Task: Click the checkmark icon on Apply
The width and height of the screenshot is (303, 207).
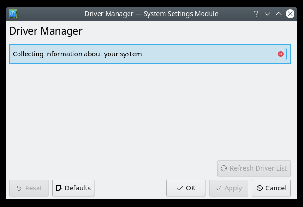Action: click(218, 188)
